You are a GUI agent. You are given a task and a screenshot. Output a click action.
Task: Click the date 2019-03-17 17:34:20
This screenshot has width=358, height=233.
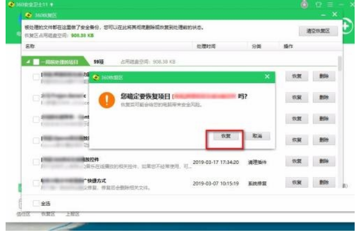coord(216,162)
